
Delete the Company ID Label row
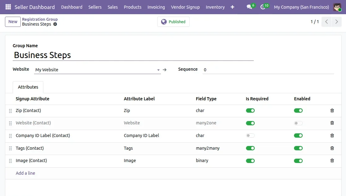click(x=332, y=136)
